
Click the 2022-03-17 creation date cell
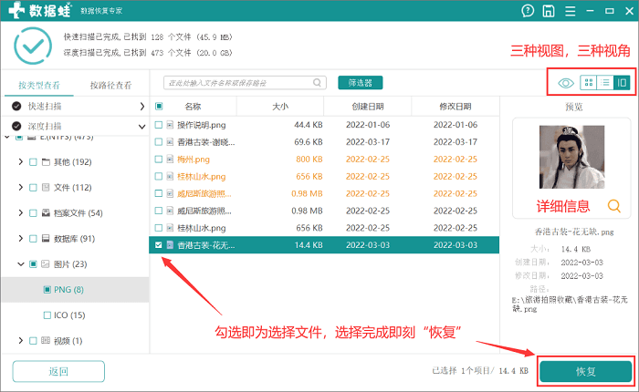[368, 142]
